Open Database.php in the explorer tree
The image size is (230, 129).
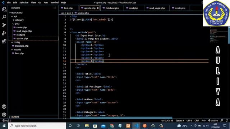(x=22, y=46)
